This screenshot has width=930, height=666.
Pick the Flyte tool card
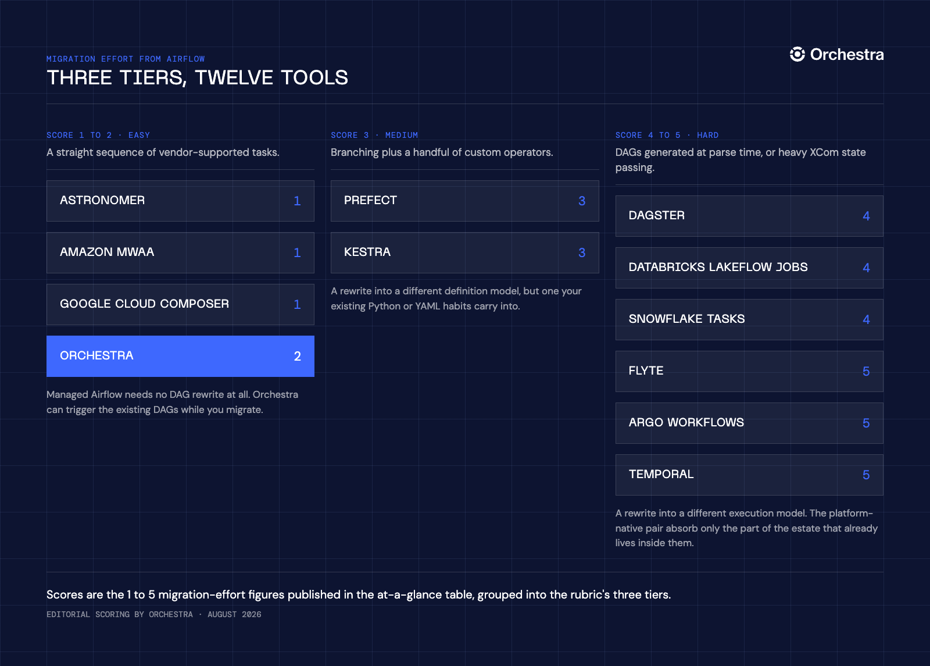point(749,371)
